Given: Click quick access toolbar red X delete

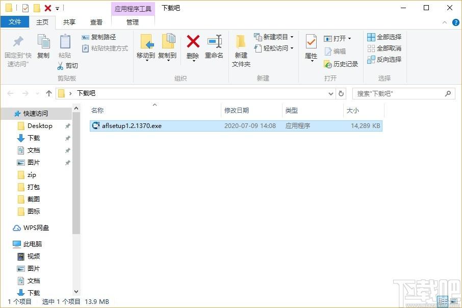Looking at the screenshot, I should [48, 8].
